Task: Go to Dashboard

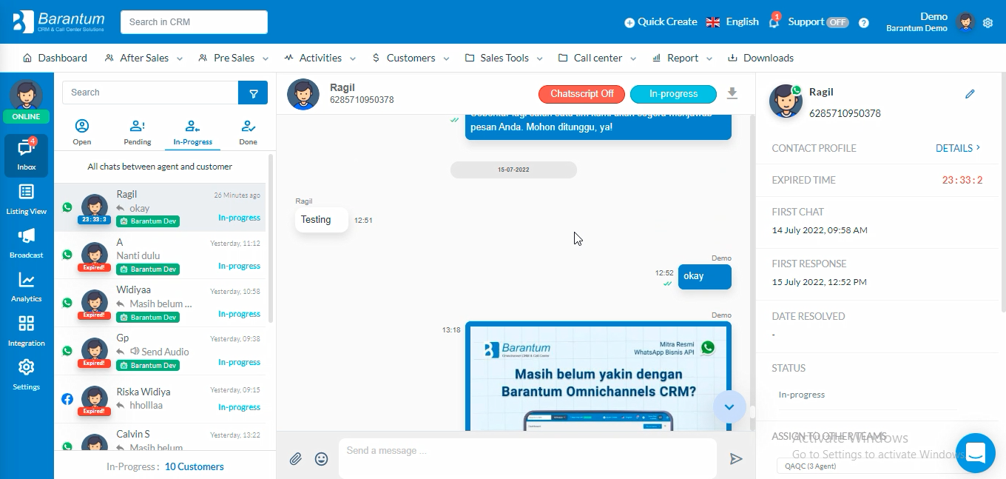Action: click(55, 58)
